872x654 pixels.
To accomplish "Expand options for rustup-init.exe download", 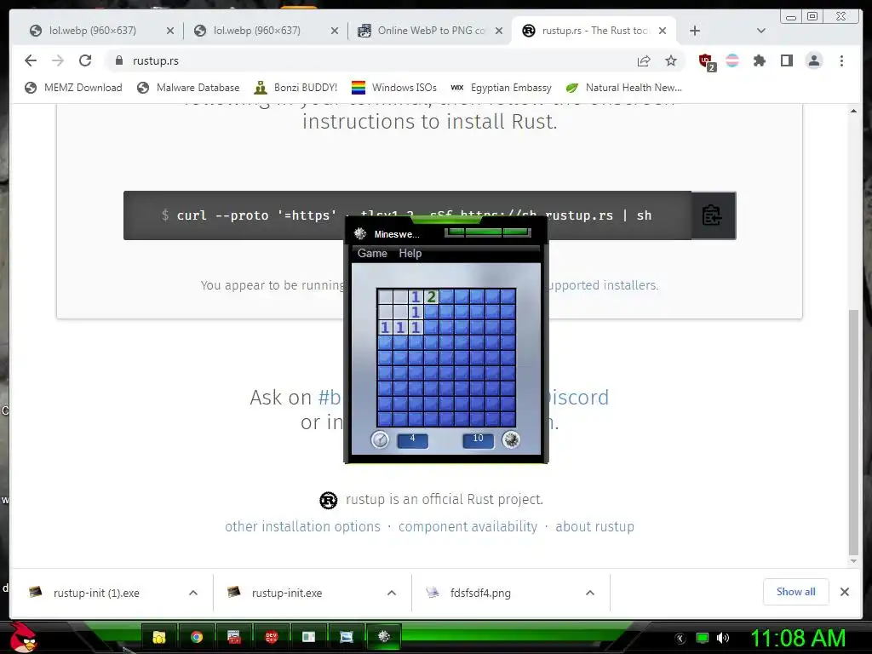I will pos(392,593).
